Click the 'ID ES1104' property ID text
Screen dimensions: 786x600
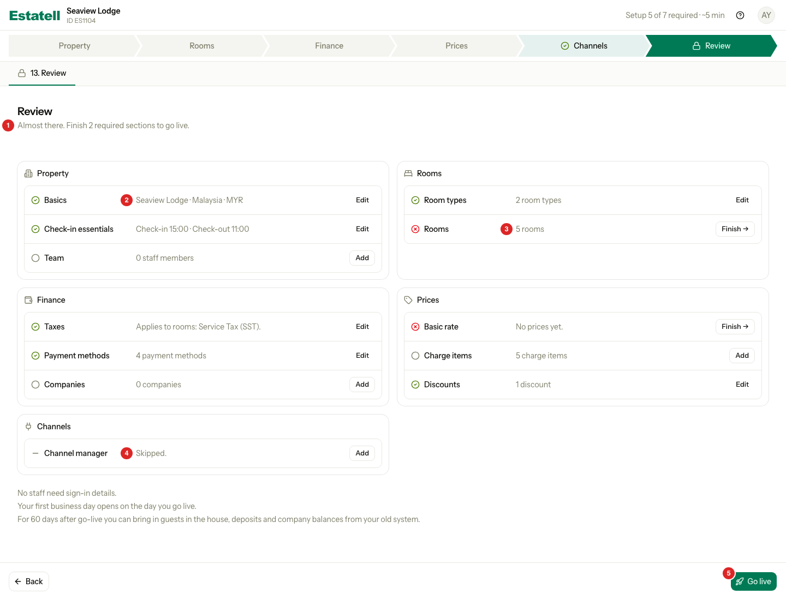81,21
